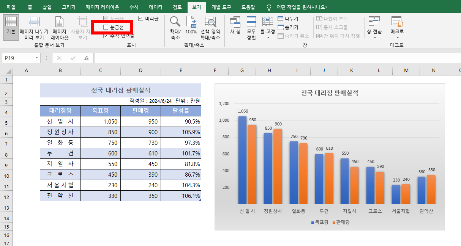This screenshot has height=246, width=461.
Task: Click the table title cell 전국 대리점 판매실적
Action: click(x=120, y=90)
